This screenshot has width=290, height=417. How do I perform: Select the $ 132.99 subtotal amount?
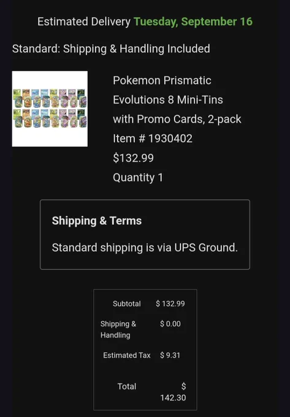pyautogui.click(x=170, y=304)
